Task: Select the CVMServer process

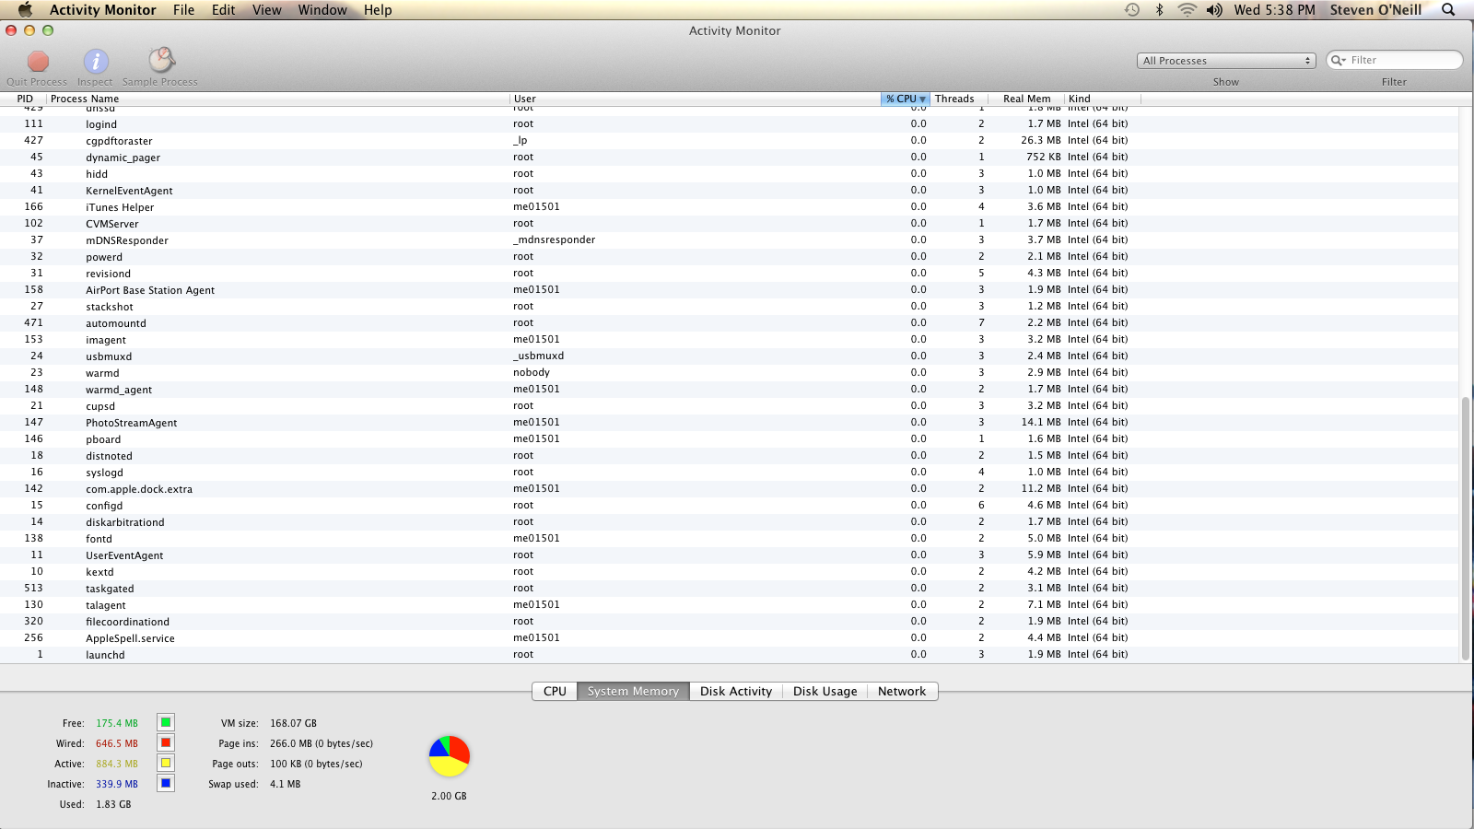Action: pos(730,223)
